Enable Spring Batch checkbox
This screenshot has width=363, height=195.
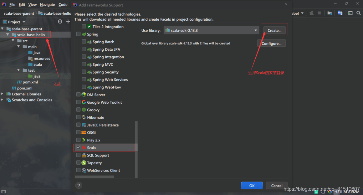[84, 42]
